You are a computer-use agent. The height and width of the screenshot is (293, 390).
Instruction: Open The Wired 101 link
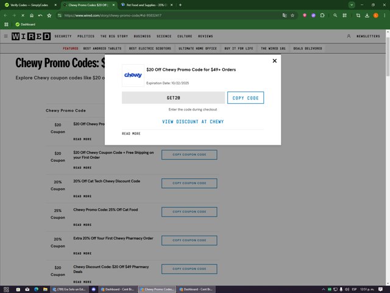pos(273,48)
